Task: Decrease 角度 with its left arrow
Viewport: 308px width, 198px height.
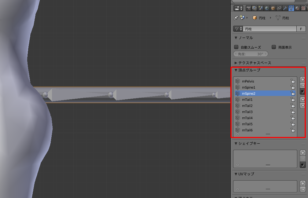Action: coord(236,54)
